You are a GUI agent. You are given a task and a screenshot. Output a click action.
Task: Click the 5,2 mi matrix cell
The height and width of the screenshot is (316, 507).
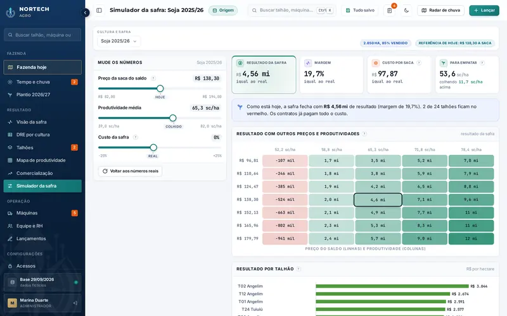click(425, 161)
